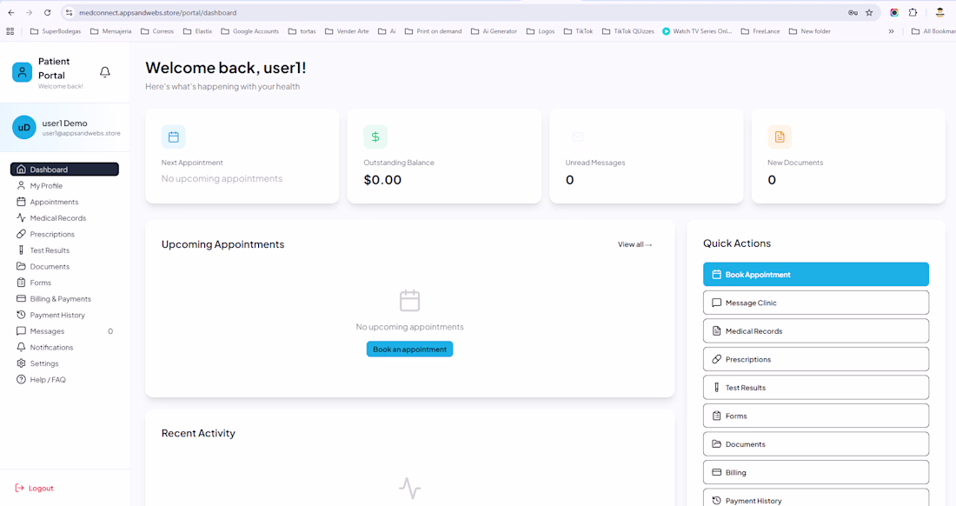Open the TikTok QUizzes bookmark folder
The width and height of the screenshot is (956, 506).
628,31
